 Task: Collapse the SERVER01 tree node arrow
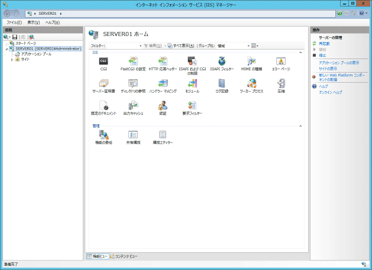7,49
